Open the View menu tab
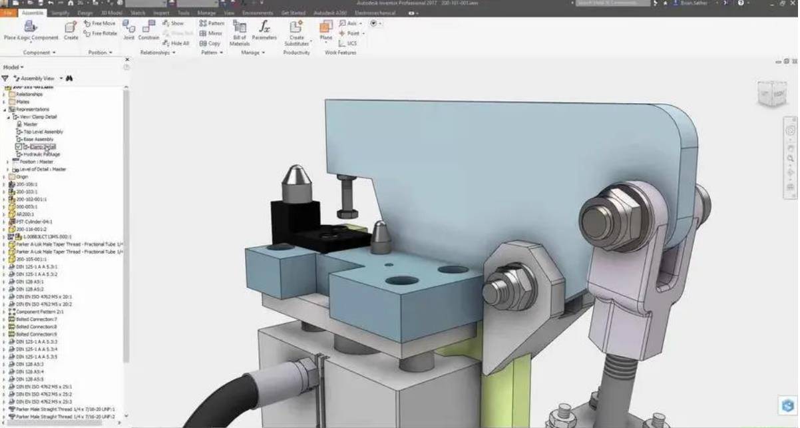Image resolution: width=800 pixels, height=428 pixels. (x=229, y=11)
